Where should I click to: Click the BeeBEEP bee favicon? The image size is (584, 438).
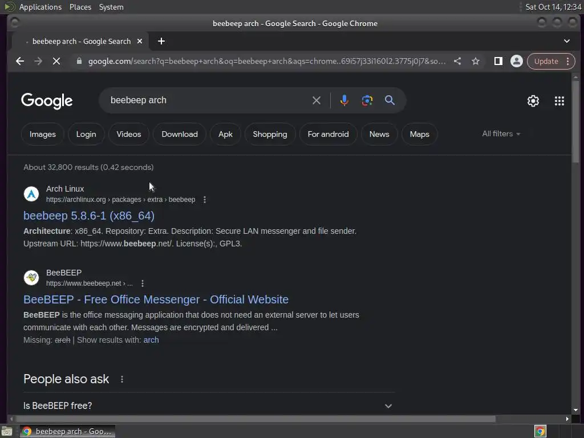(31, 278)
